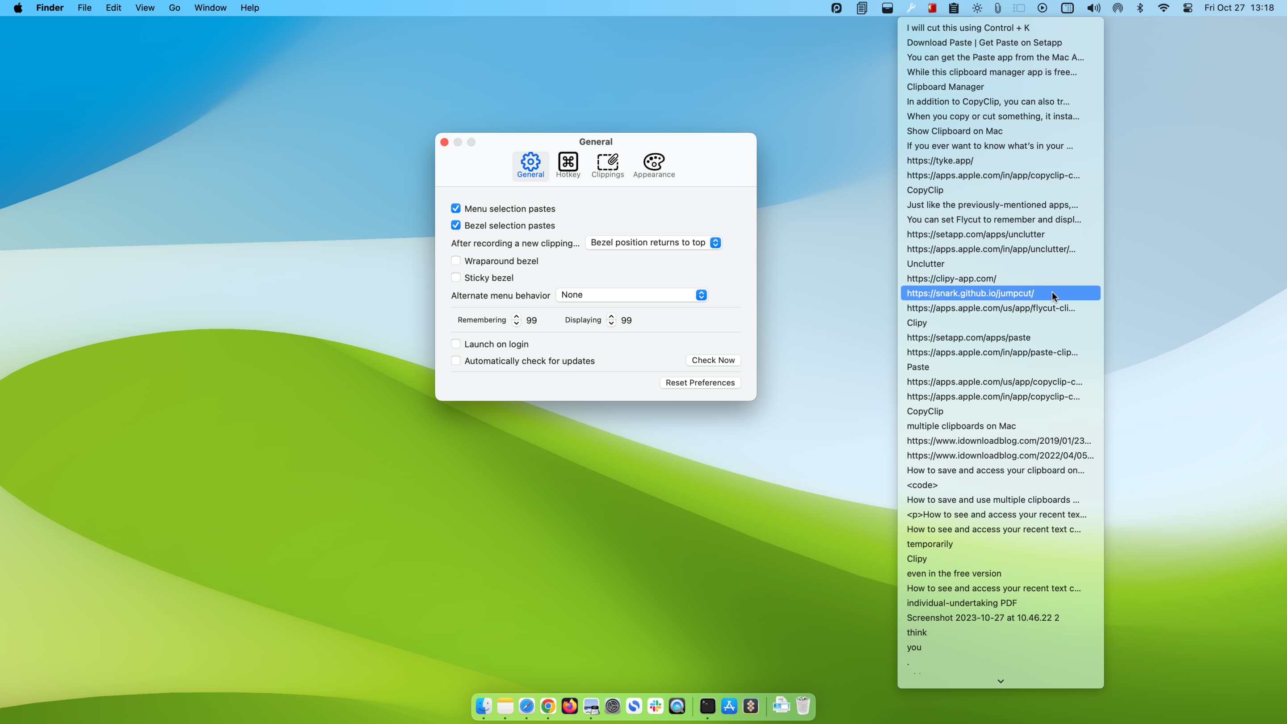Open Slack from the Dock
The width and height of the screenshot is (1287, 724).
coord(655,706)
